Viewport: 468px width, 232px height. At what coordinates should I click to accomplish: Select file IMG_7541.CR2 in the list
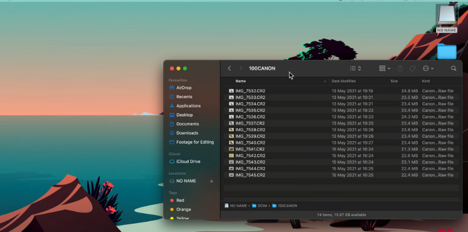(x=250, y=149)
